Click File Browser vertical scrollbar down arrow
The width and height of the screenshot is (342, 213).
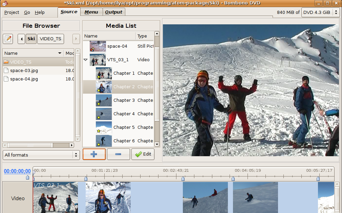click(x=78, y=139)
